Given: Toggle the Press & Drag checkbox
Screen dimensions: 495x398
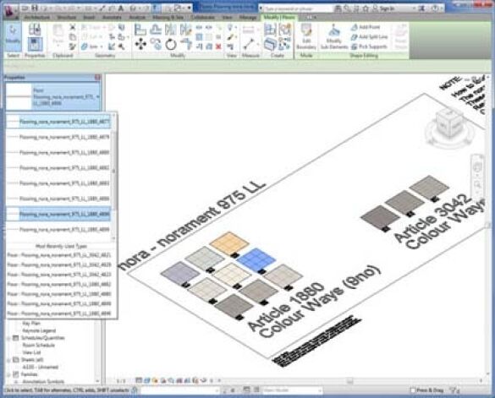Looking at the screenshot, I should pyautogui.click(x=413, y=390).
